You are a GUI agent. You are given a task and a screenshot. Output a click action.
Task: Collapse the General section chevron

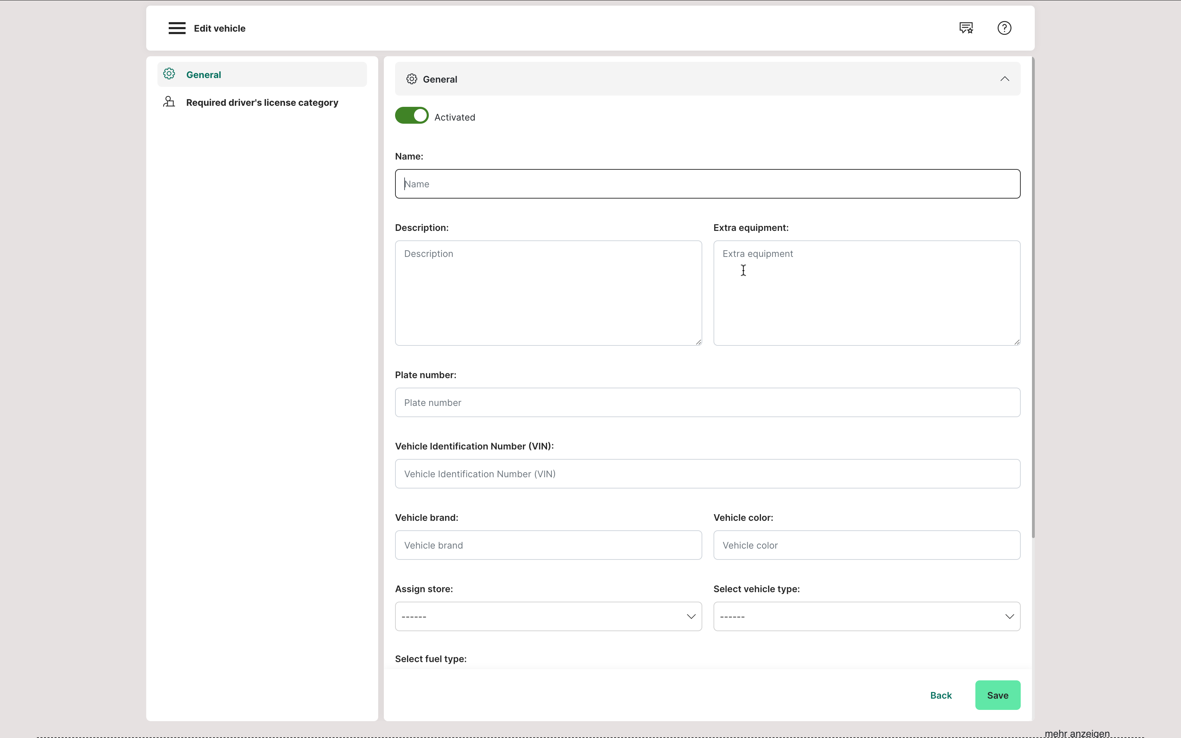point(1004,79)
